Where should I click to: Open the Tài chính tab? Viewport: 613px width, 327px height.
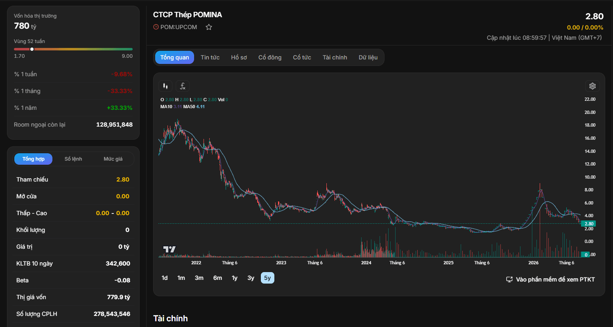pyautogui.click(x=335, y=57)
